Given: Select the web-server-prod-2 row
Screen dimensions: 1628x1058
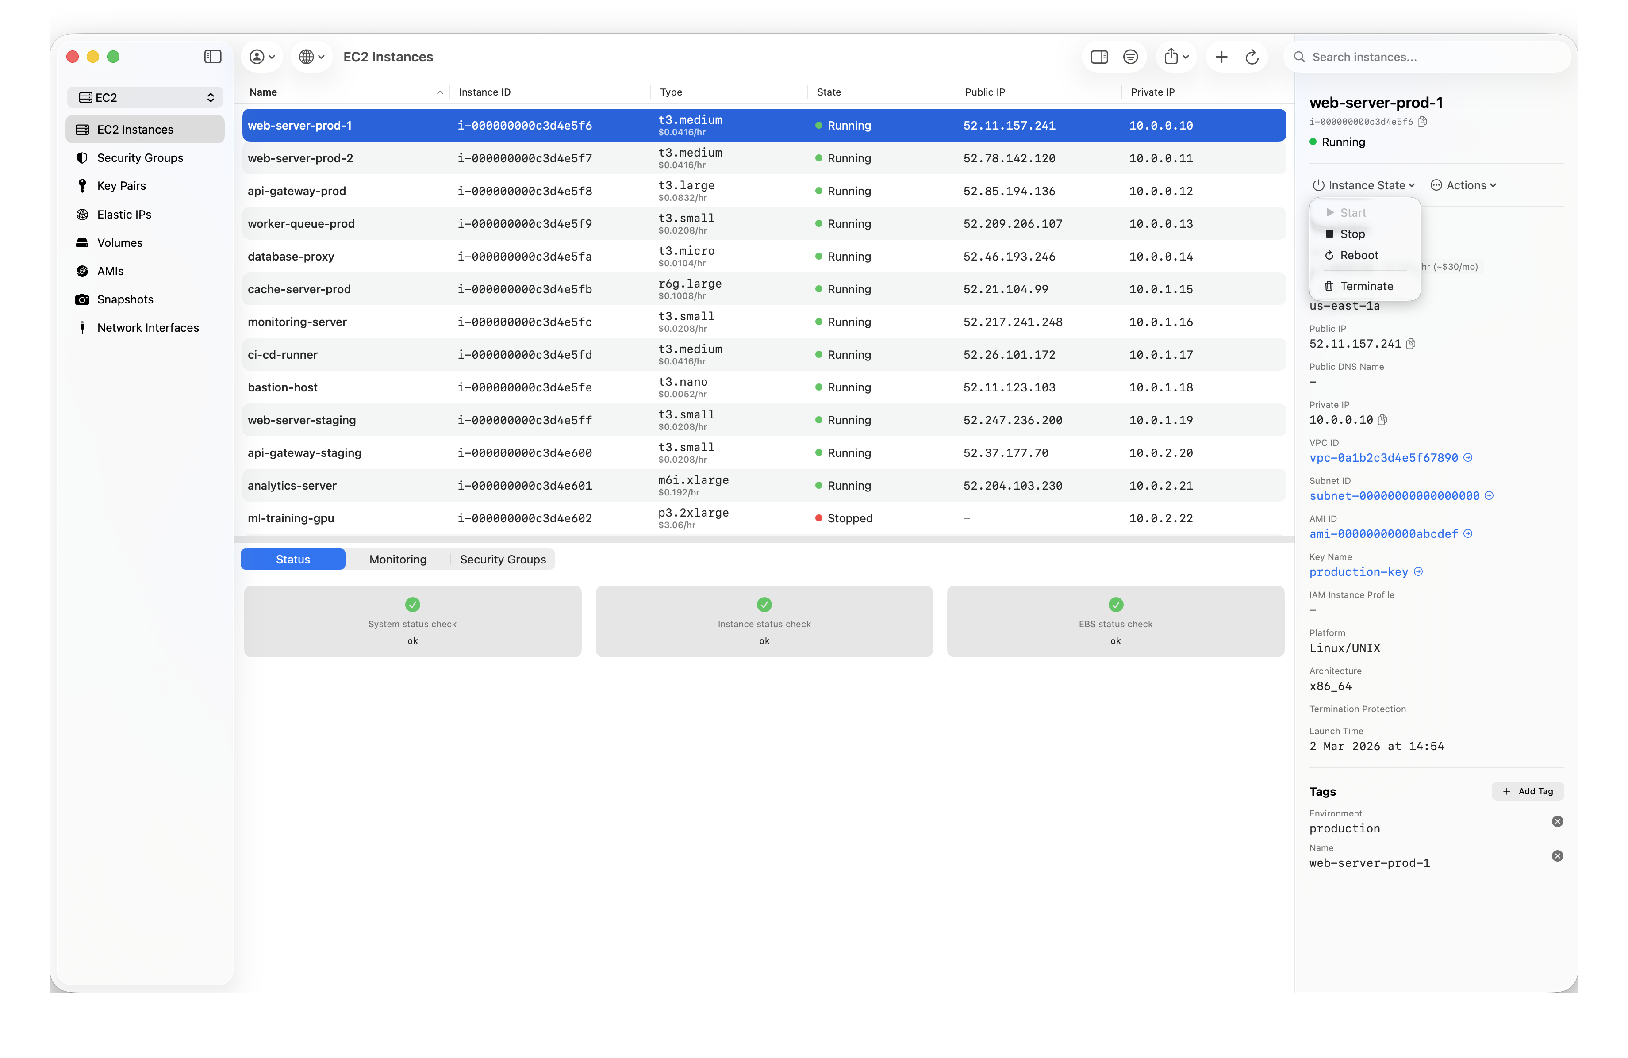Looking at the screenshot, I should point(764,158).
